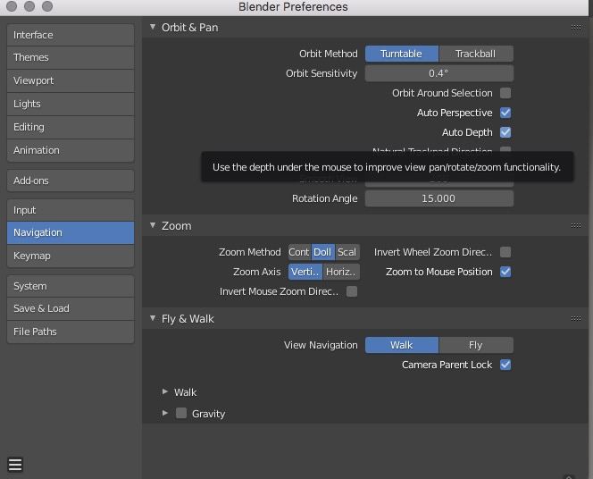Open the Add-ons tab
Viewport: 593px width, 479px height.
click(71, 181)
